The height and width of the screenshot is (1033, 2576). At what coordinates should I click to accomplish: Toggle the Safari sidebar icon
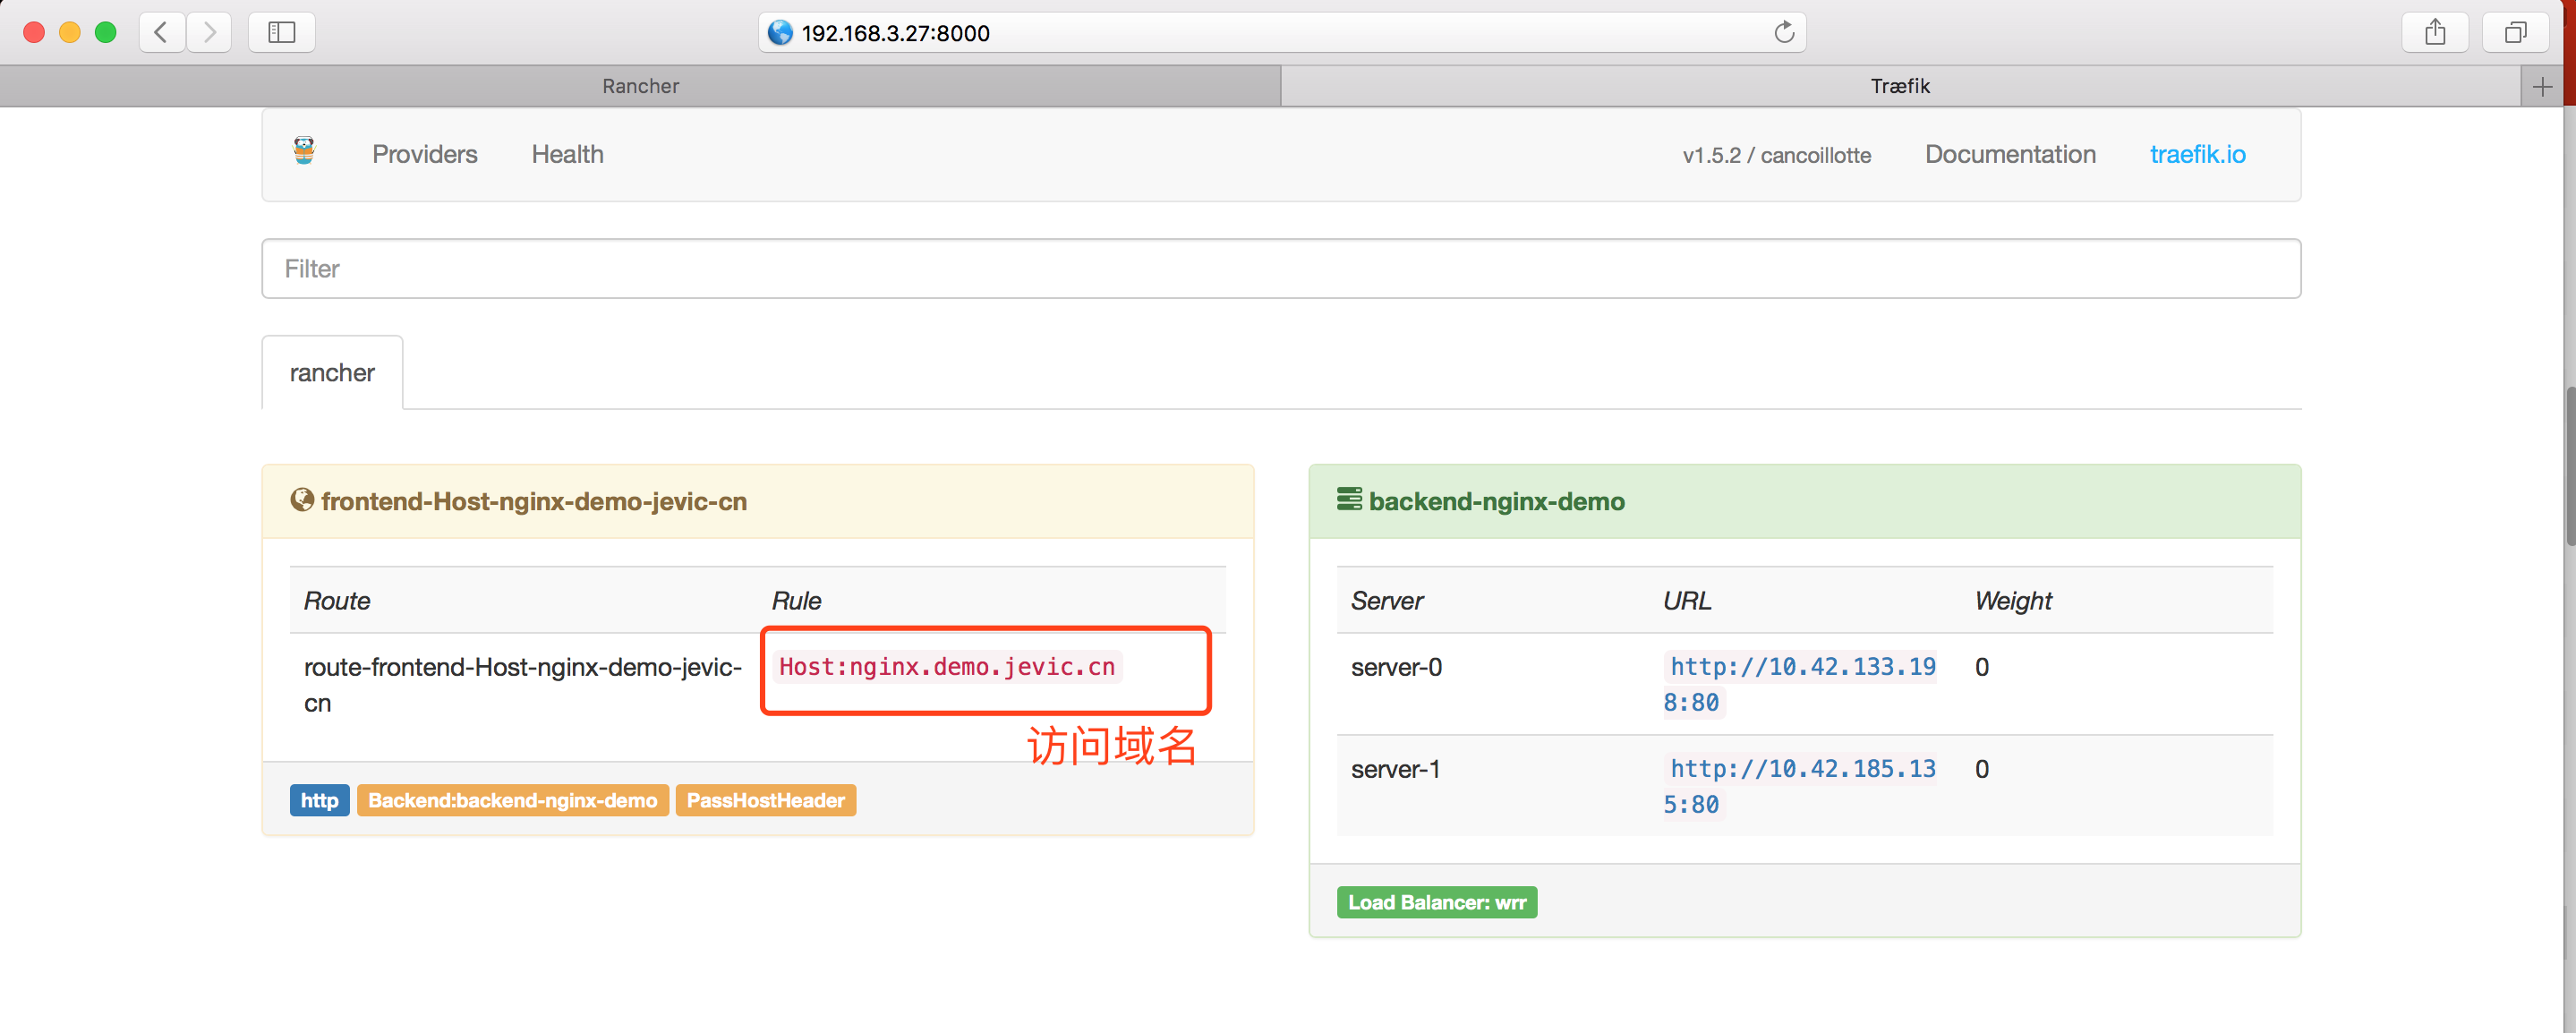point(281,32)
